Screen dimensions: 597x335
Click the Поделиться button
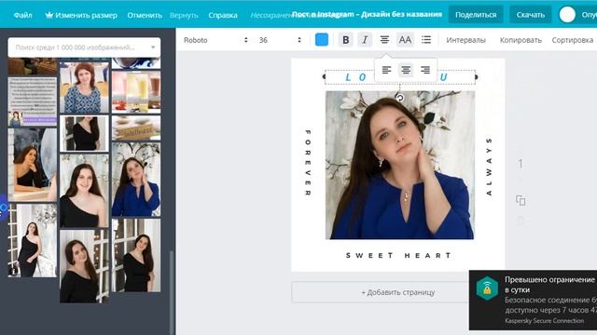tap(476, 15)
